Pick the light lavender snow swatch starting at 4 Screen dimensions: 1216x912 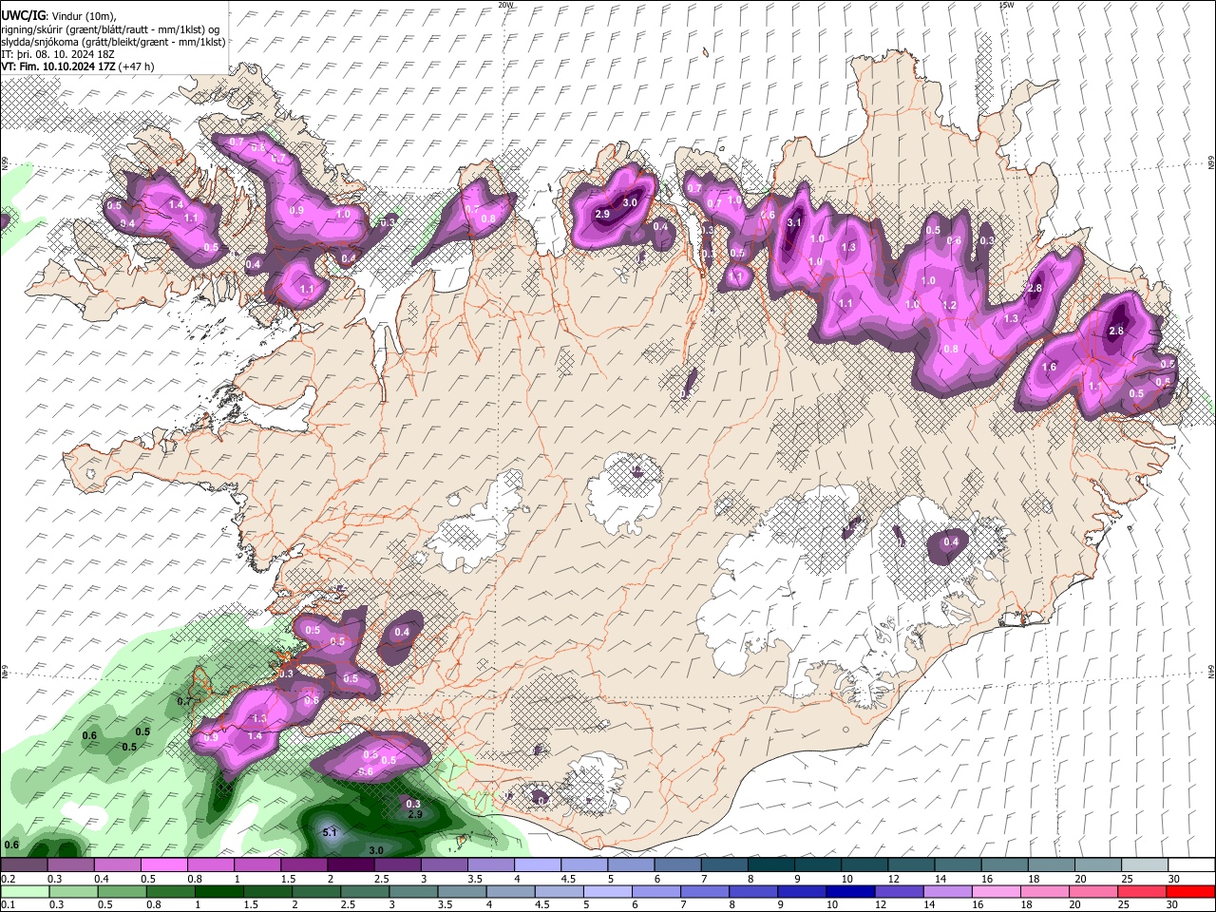(x=537, y=865)
